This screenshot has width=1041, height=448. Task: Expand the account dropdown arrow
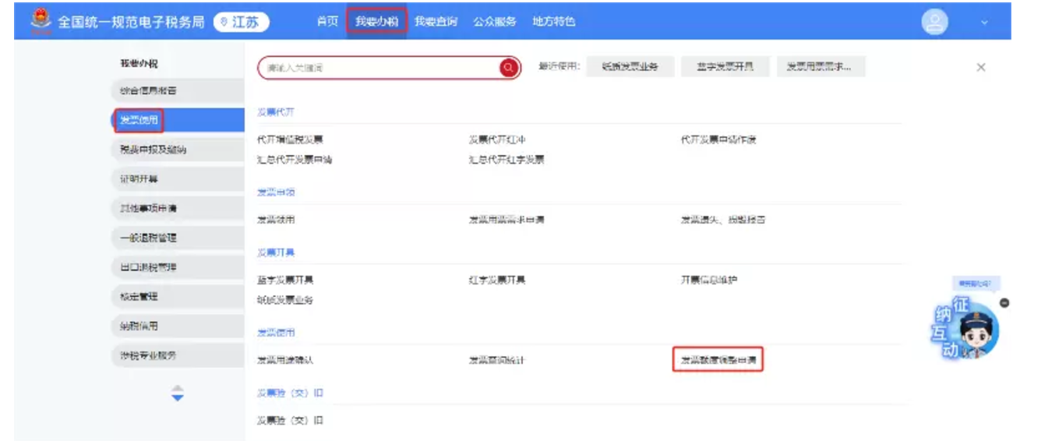coord(984,23)
